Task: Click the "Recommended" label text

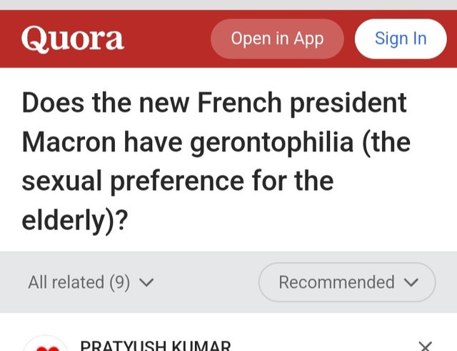Action: click(336, 282)
